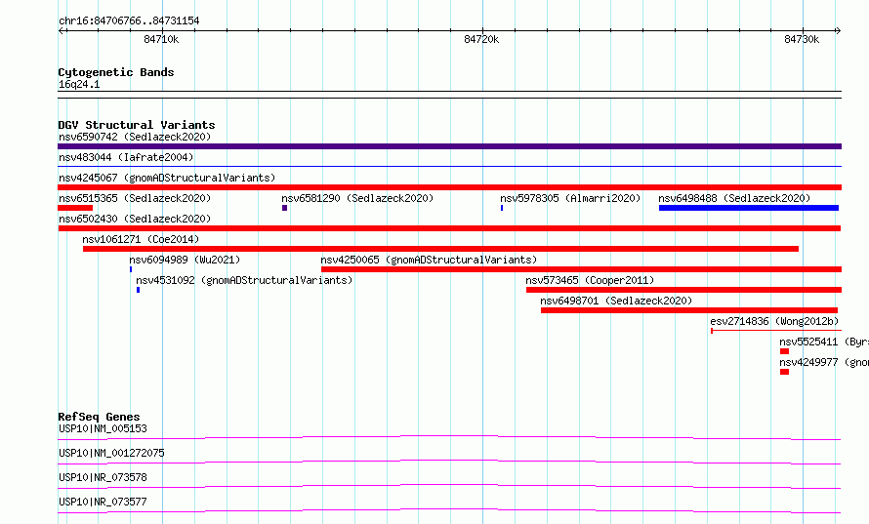Select the blue nsv6498488 variant bar
This screenshot has height=524, width=869.
coord(749,208)
